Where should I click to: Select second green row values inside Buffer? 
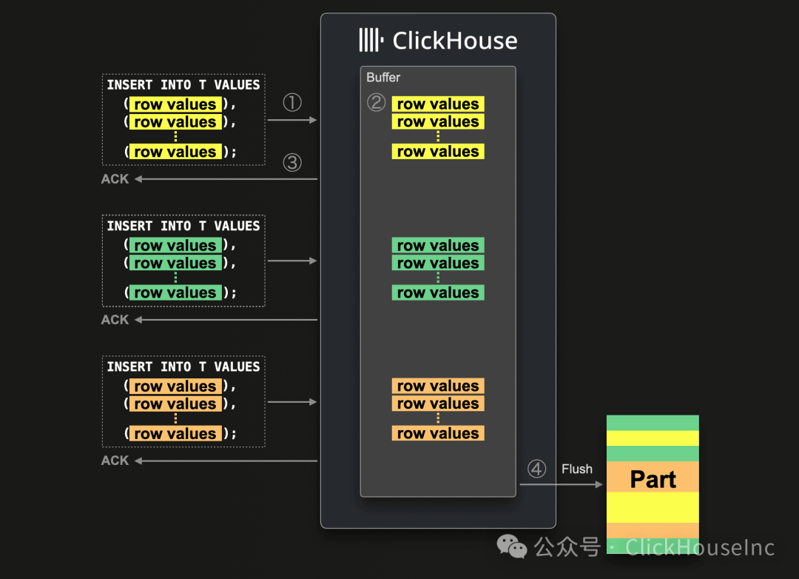[x=438, y=263]
